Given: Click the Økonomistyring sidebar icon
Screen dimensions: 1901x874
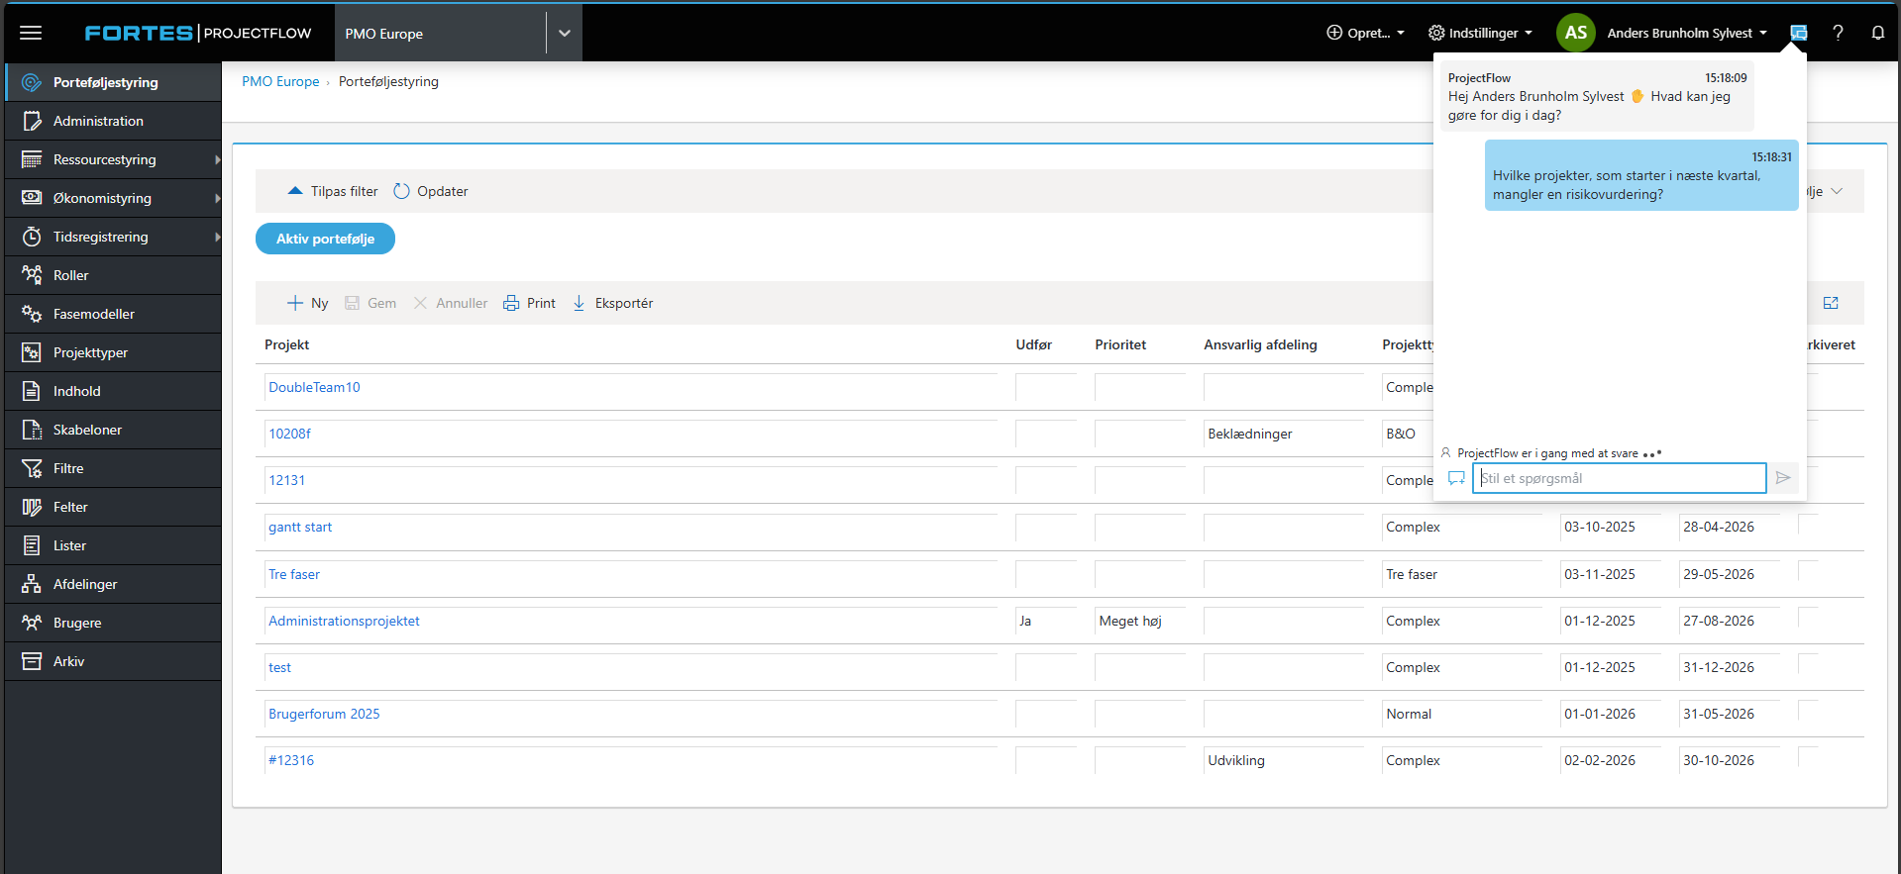Looking at the screenshot, I should 32,198.
